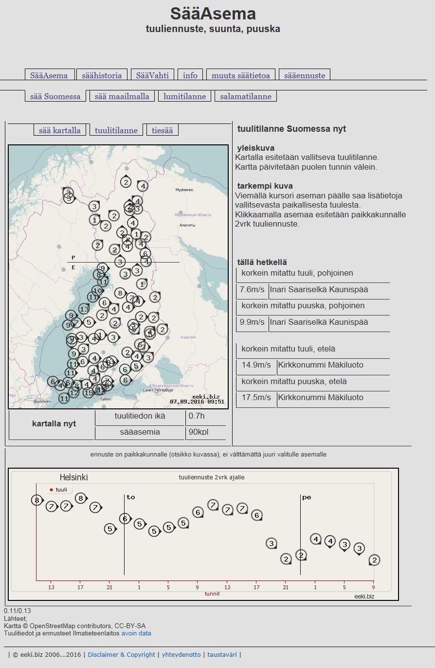
Task: Click forecast marker 3 just before the 'pe' line
Action: (272, 543)
